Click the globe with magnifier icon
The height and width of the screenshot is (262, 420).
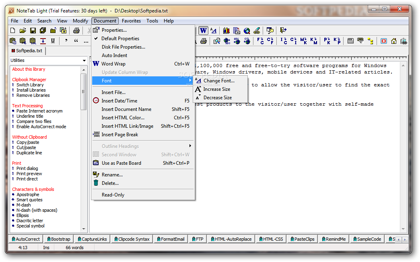[x=247, y=31]
